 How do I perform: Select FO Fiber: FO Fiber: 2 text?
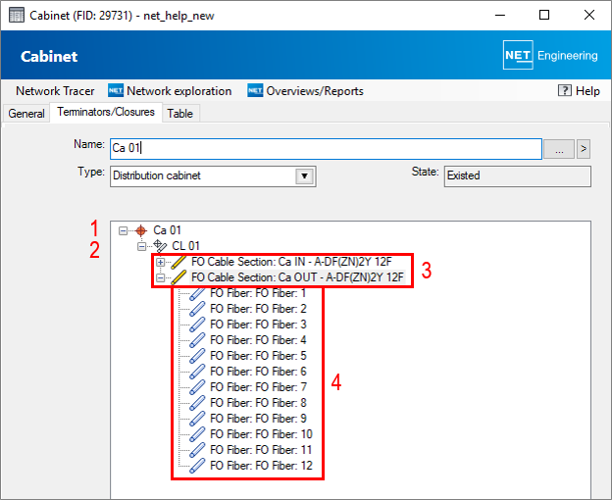tap(258, 309)
